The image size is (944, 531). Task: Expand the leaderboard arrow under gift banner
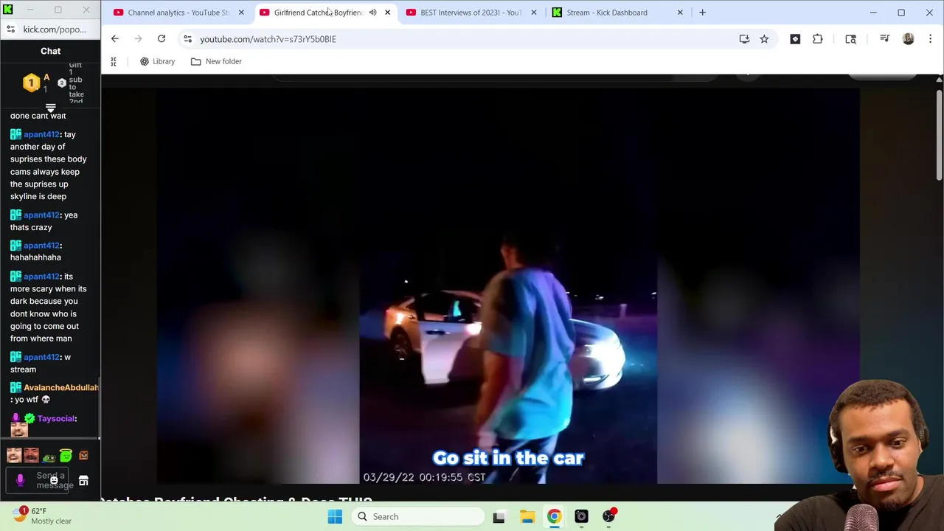click(50, 108)
